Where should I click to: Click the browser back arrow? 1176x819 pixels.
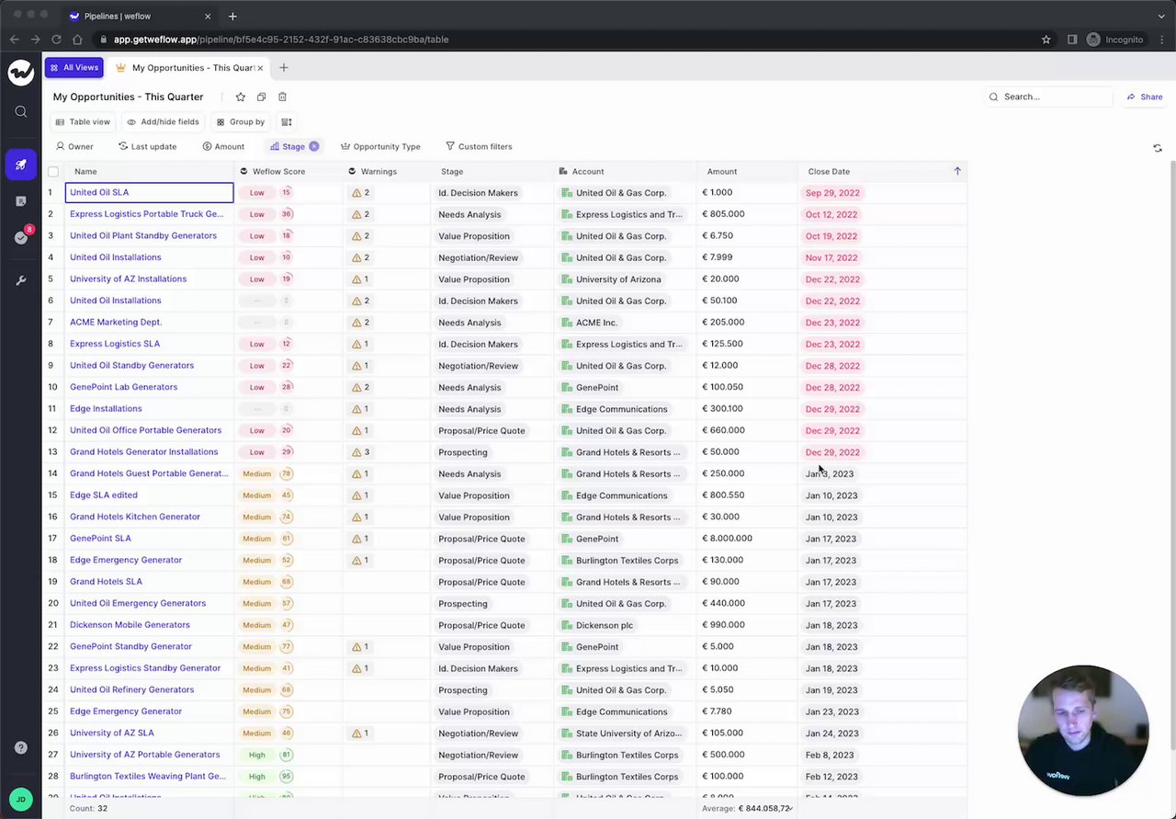click(x=14, y=40)
